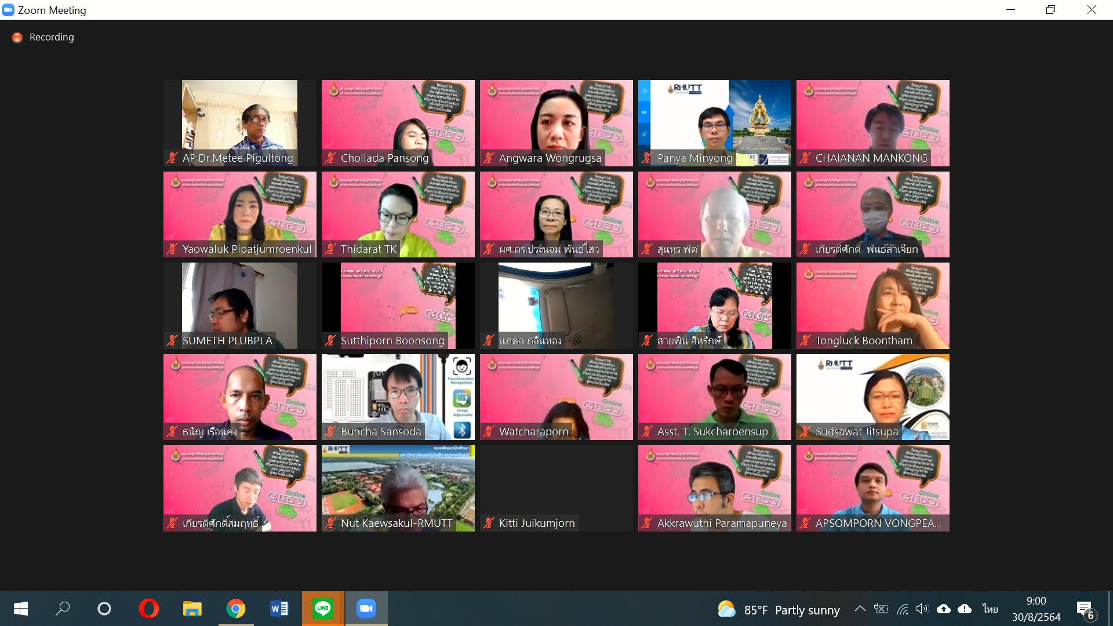Click the 9:00 clock and date
Viewport: 1113px width, 626px height.
[1036, 609]
